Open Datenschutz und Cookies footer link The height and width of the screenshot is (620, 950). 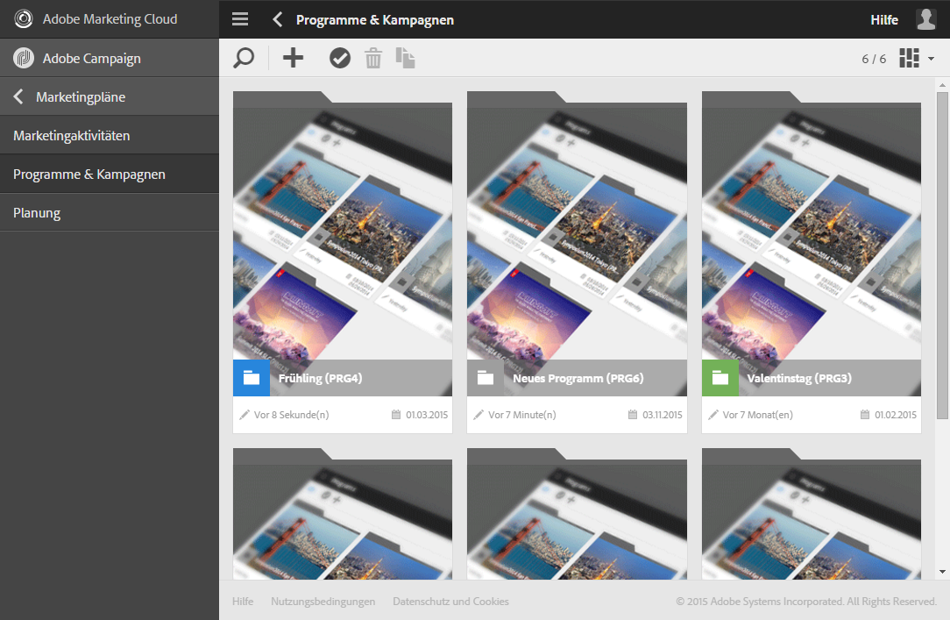point(450,602)
